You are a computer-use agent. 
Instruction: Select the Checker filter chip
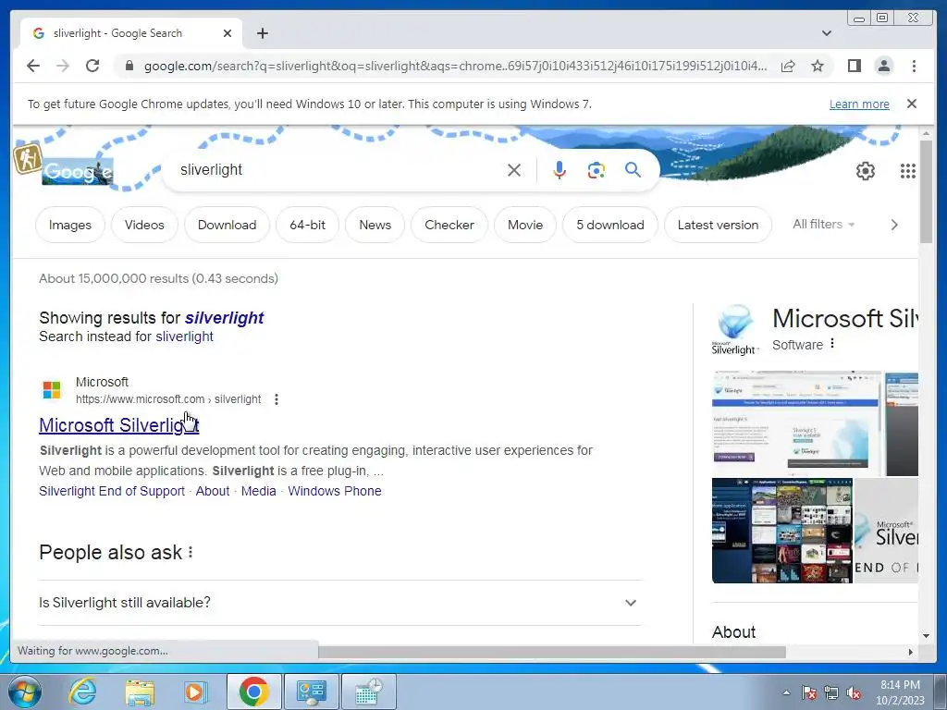(x=449, y=225)
